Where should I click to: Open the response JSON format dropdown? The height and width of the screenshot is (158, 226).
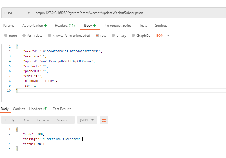87,120
